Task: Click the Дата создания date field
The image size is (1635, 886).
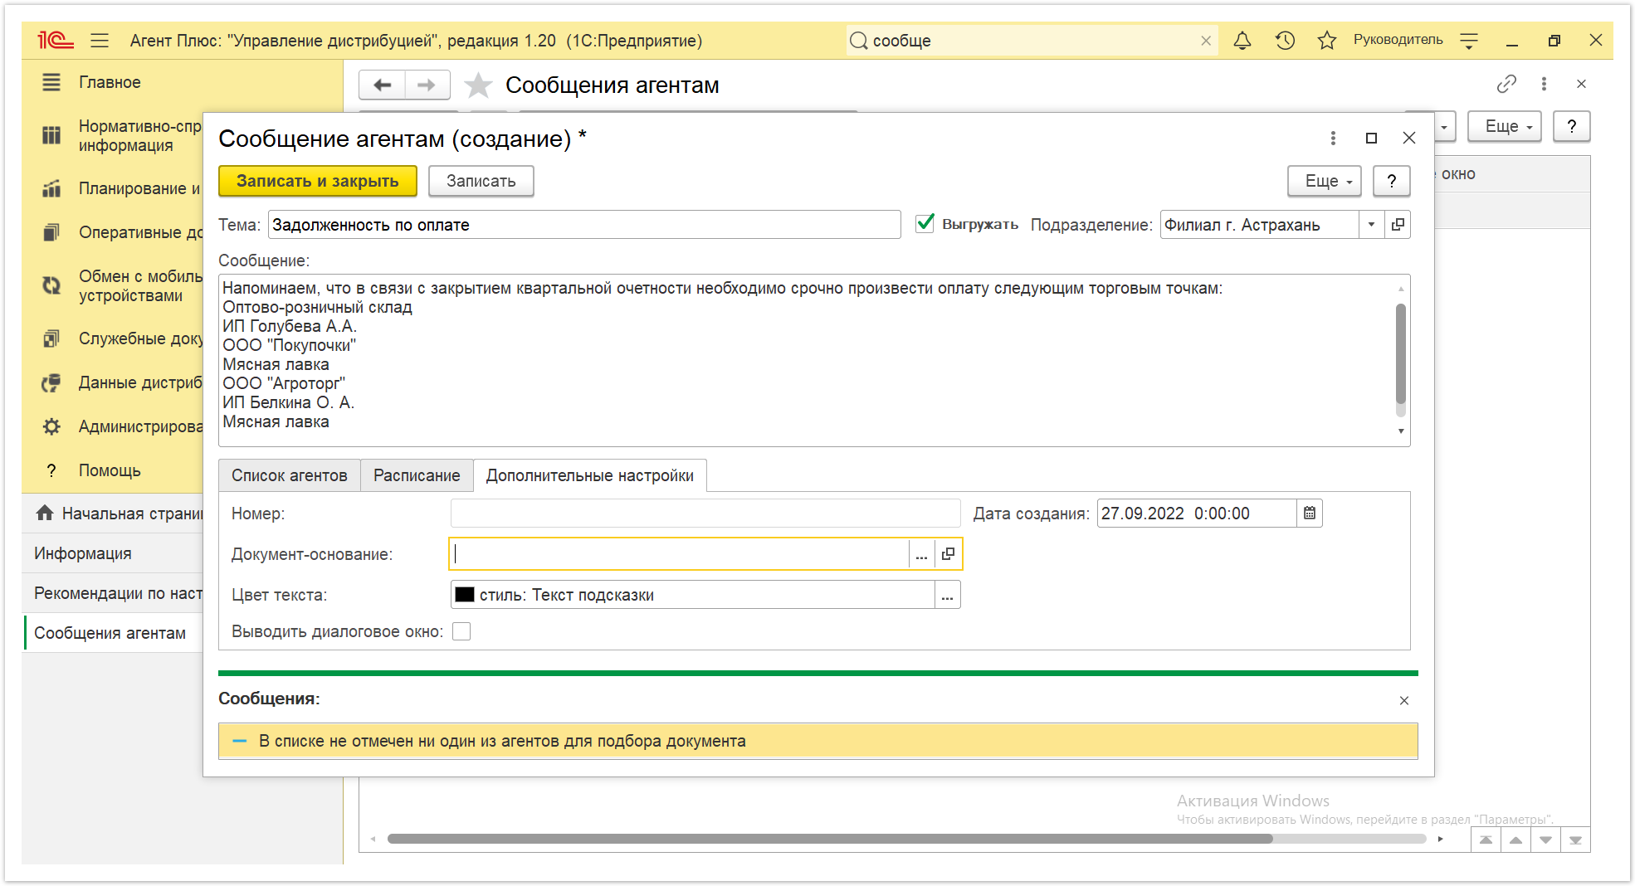Action: pyautogui.click(x=1197, y=513)
